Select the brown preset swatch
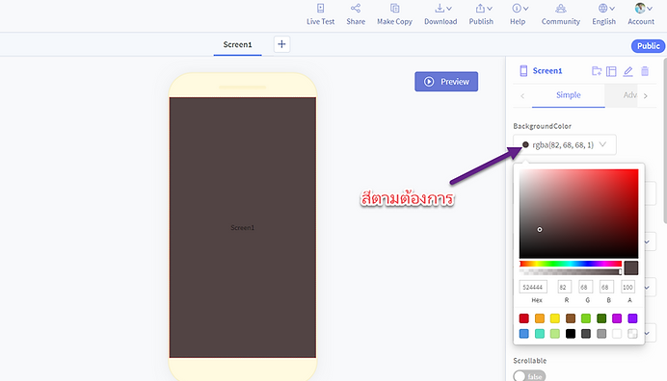The image size is (667, 381). point(571,318)
